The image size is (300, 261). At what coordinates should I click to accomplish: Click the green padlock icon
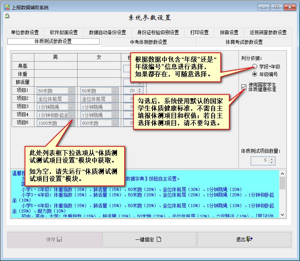[x=7, y=16]
